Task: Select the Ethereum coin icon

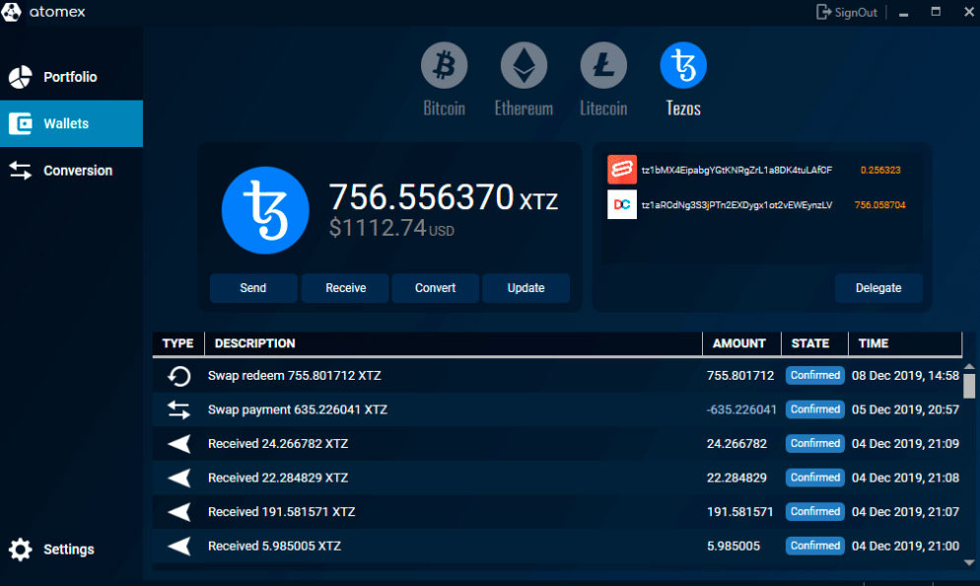Action: 524,65
